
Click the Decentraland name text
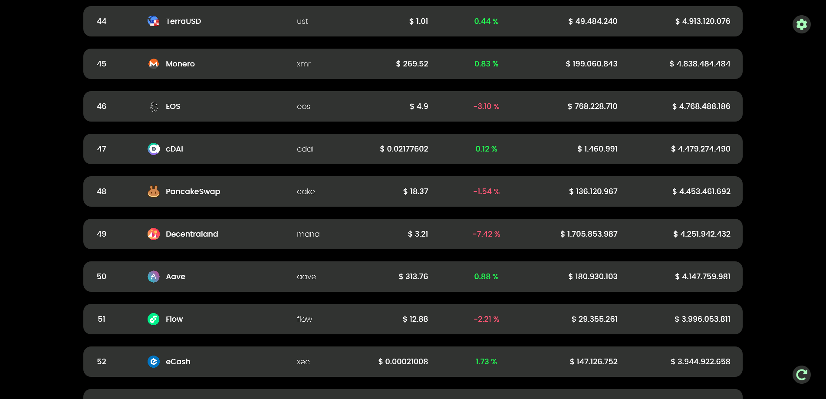tap(192, 234)
